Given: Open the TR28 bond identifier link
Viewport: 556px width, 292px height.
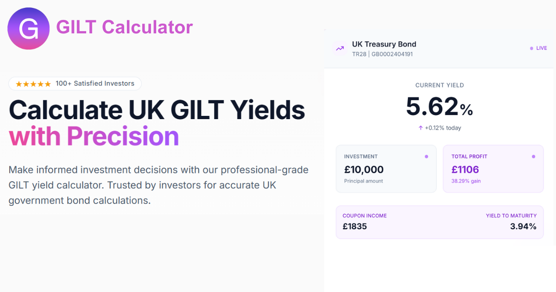Looking at the screenshot, I should coord(360,54).
